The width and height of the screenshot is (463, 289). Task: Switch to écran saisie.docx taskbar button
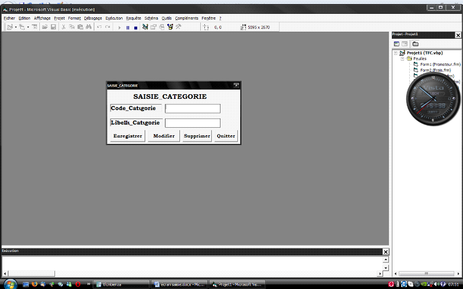(180, 284)
